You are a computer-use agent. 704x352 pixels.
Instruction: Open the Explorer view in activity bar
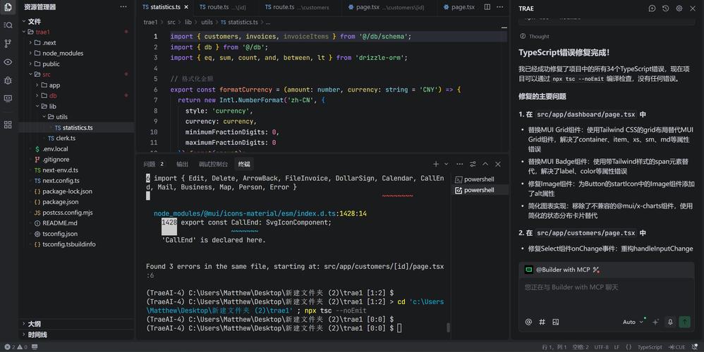[x=8, y=7]
